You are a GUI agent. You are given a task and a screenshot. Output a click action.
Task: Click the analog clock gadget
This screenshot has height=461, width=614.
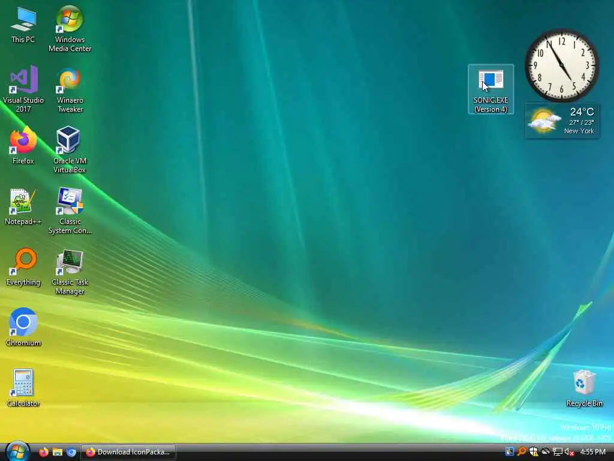[x=561, y=65]
